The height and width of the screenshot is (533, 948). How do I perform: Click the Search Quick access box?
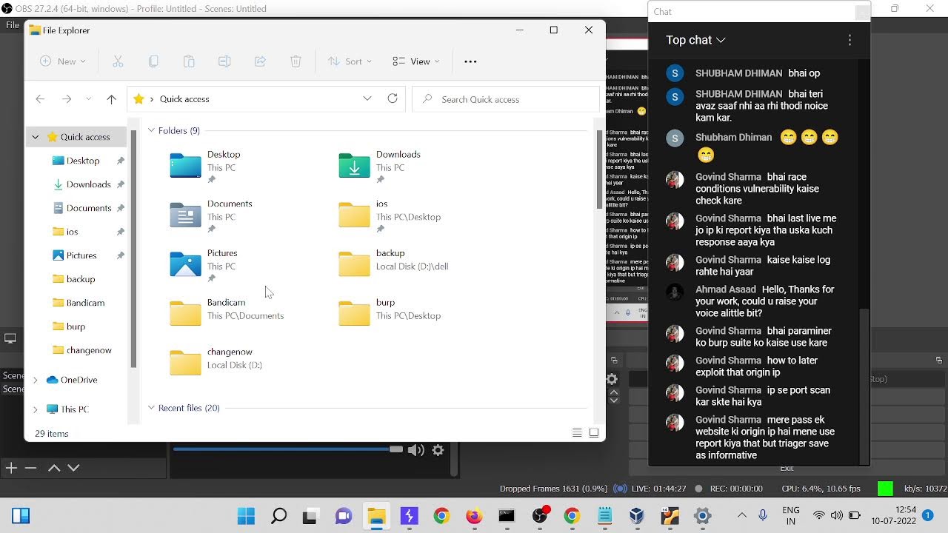point(506,99)
